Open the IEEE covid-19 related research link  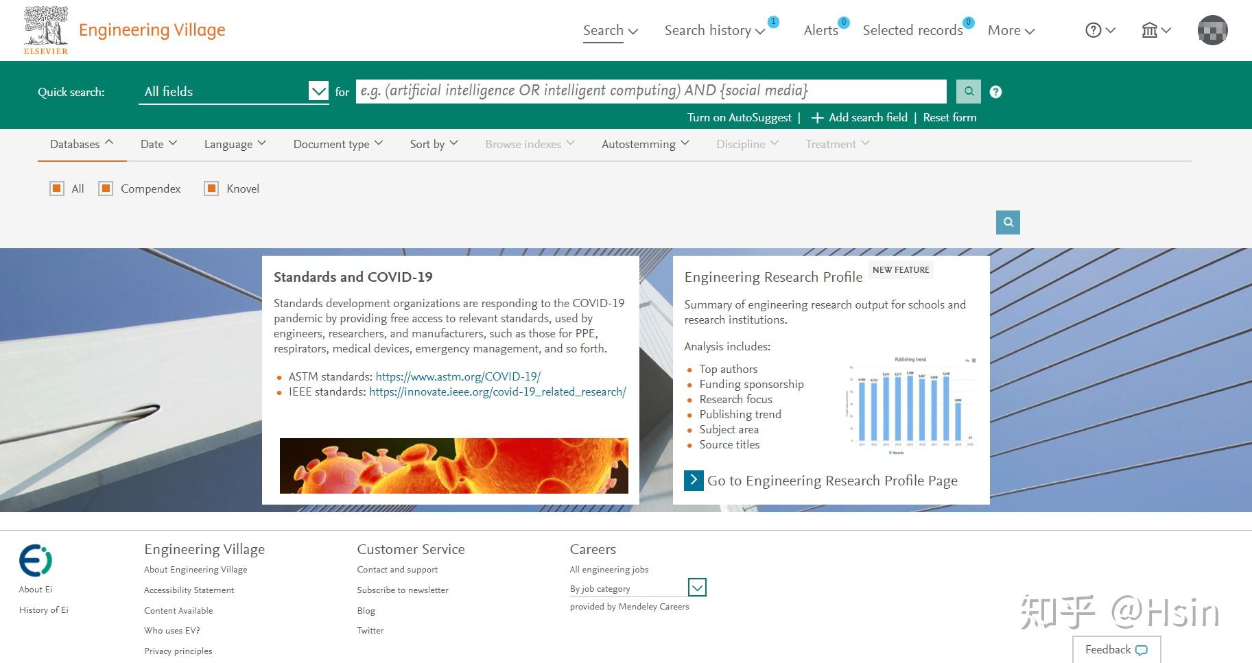497,391
